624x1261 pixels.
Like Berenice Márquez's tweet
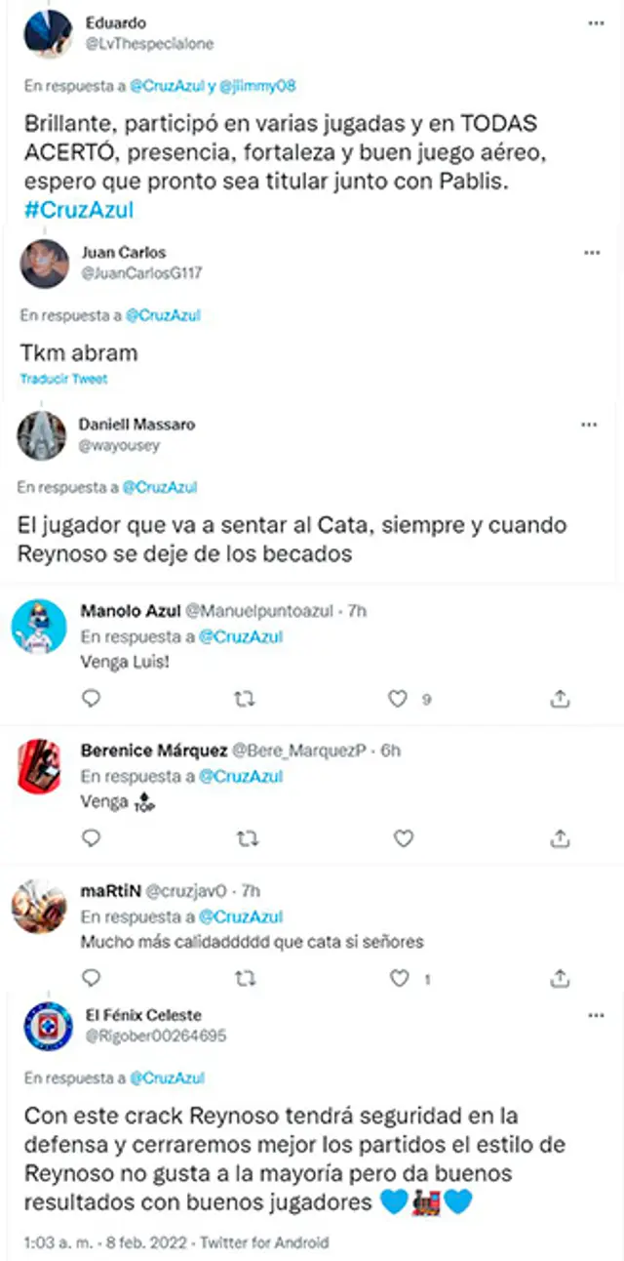coord(403,838)
